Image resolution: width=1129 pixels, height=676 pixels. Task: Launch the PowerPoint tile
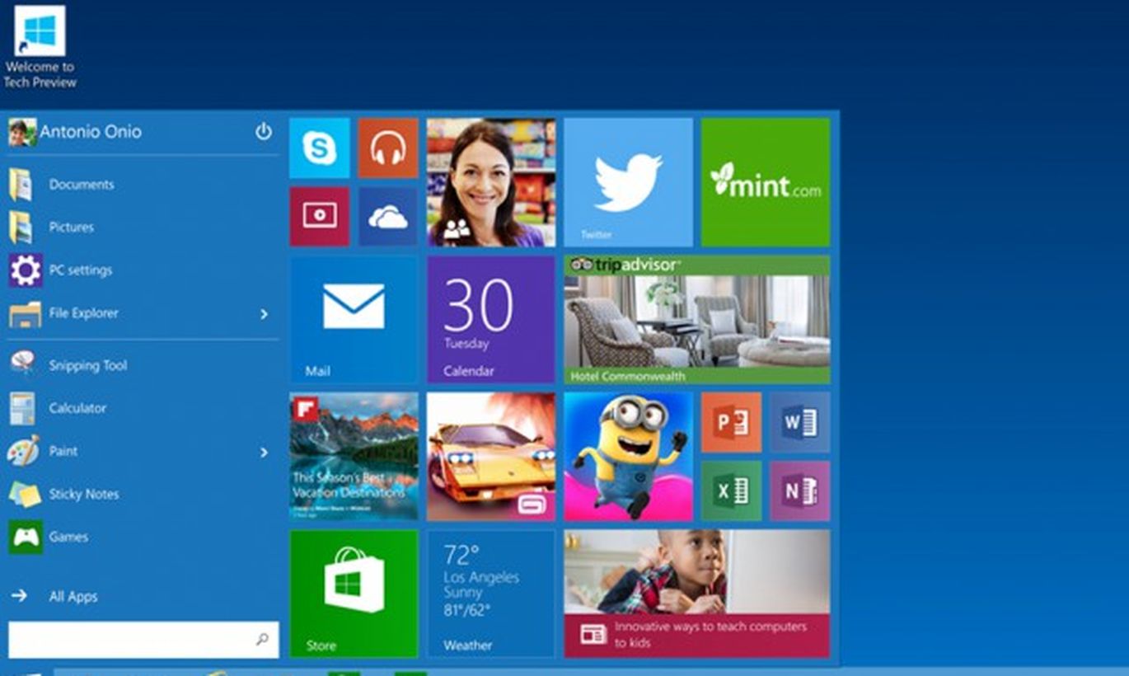[731, 422]
